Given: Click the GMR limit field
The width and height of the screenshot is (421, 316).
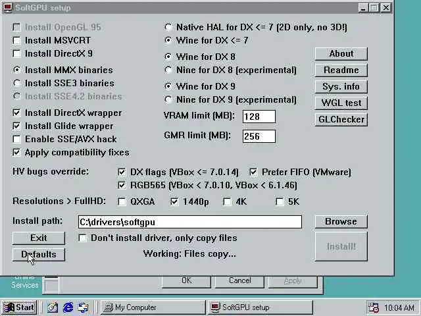Looking at the screenshot, I should (x=259, y=136).
